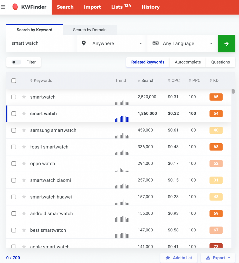Star the fossil smartwatch keyword
Screen dimensions: 239x263
[24, 147]
